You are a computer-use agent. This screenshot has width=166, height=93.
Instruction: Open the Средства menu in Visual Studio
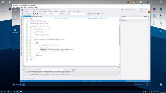(x=56, y=12)
